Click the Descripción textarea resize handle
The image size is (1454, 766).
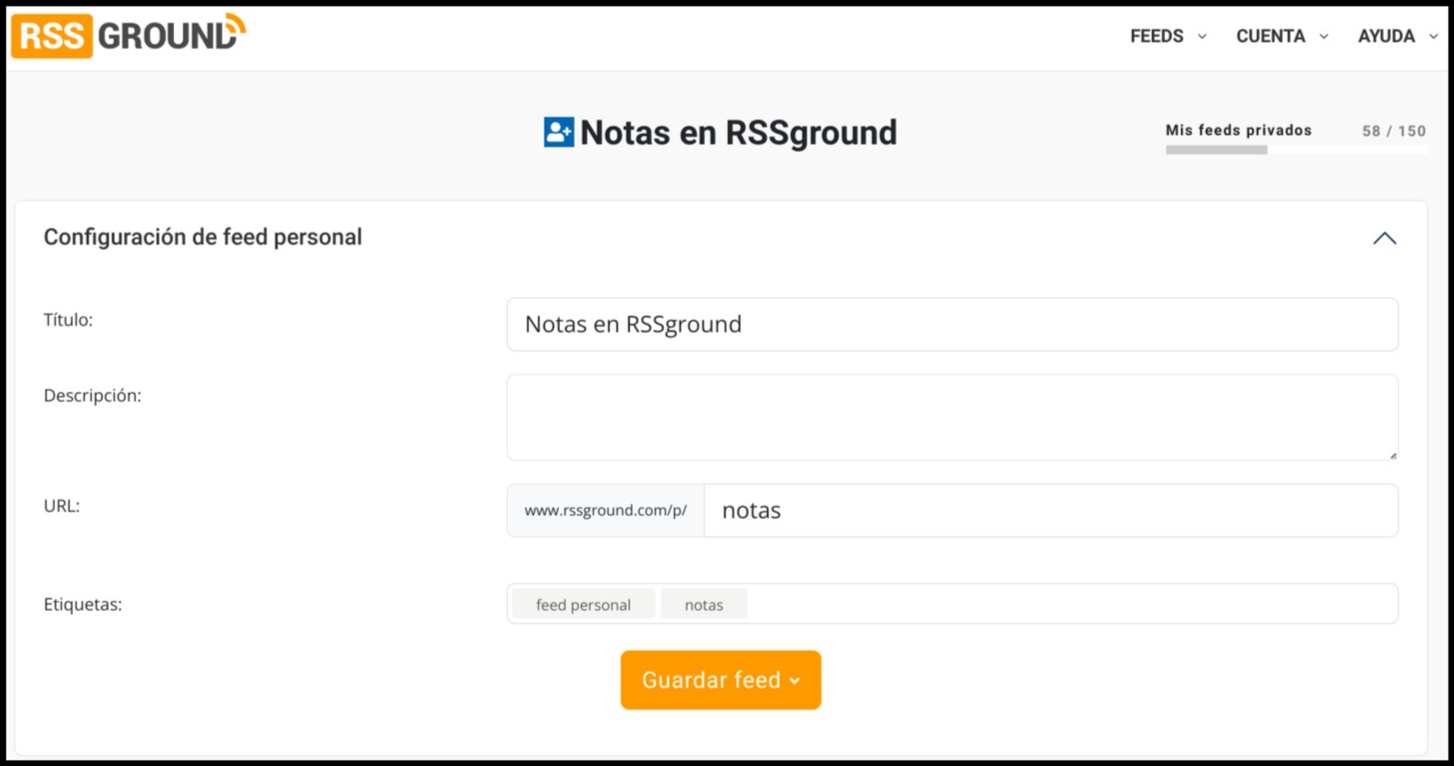coord(1392,454)
